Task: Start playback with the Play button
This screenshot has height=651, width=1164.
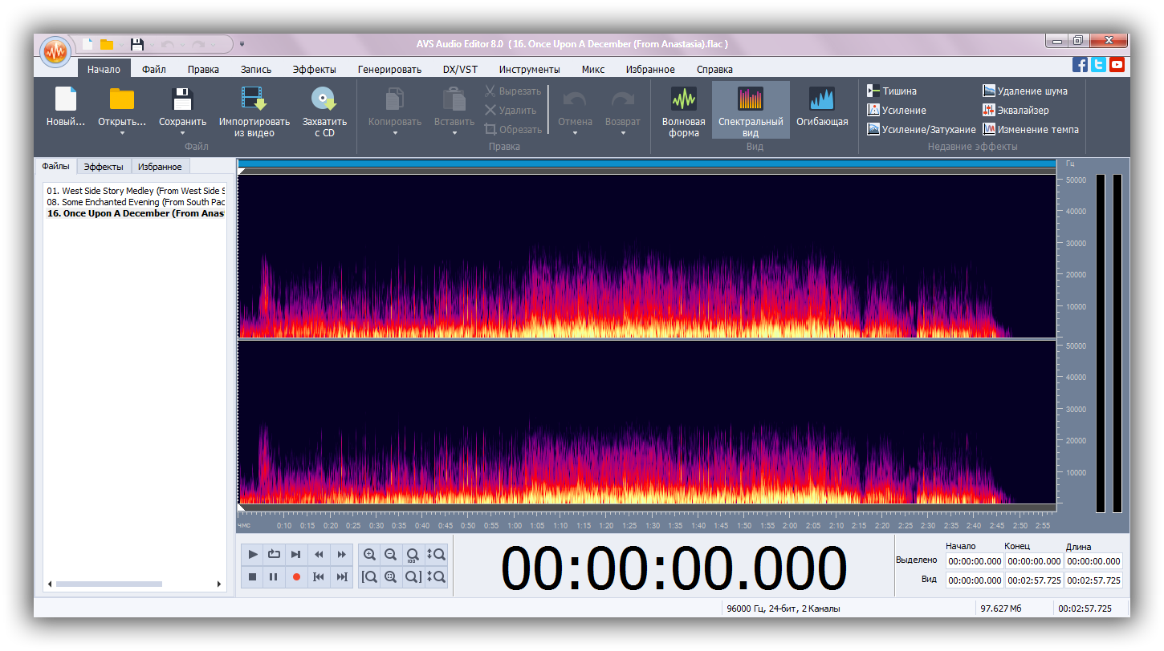Action: (253, 554)
